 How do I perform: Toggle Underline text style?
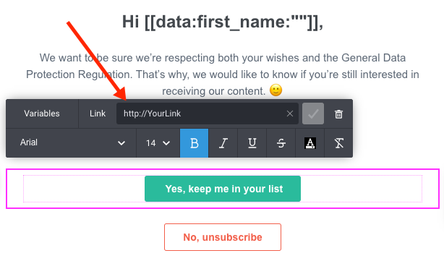[x=252, y=143]
